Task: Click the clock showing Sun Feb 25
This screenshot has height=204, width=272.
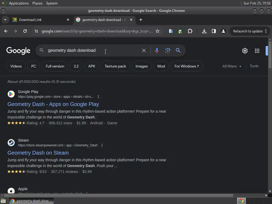Action: [x=257, y=3]
